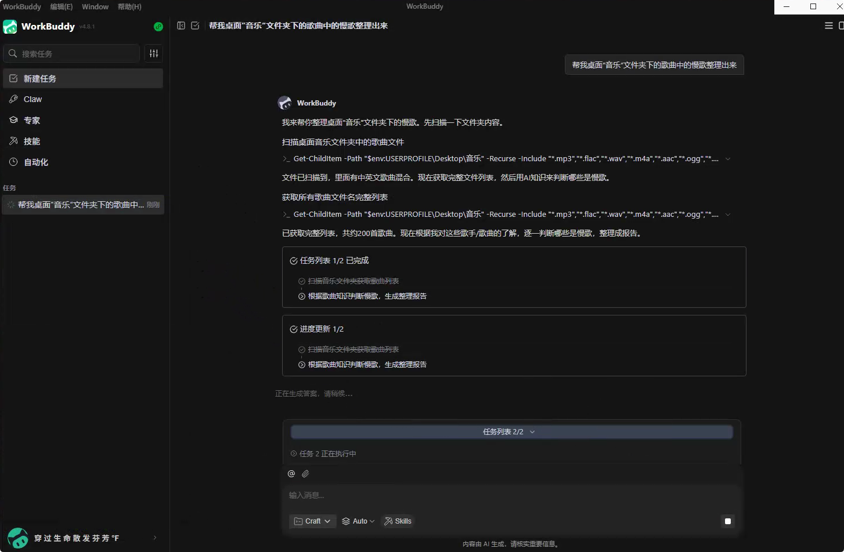
Task: Click the first PowerShell command prompt icon
Action: [286, 159]
